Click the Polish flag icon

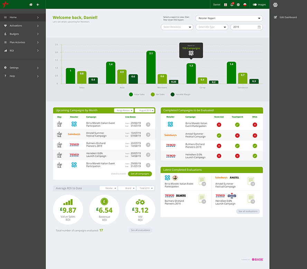pyautogui.click(x=245, y=4)
